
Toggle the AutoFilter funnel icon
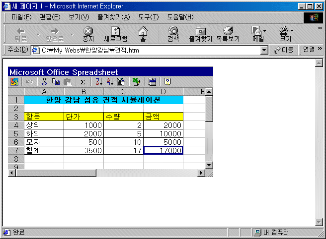pyautogui.click(x=121, y=82)
